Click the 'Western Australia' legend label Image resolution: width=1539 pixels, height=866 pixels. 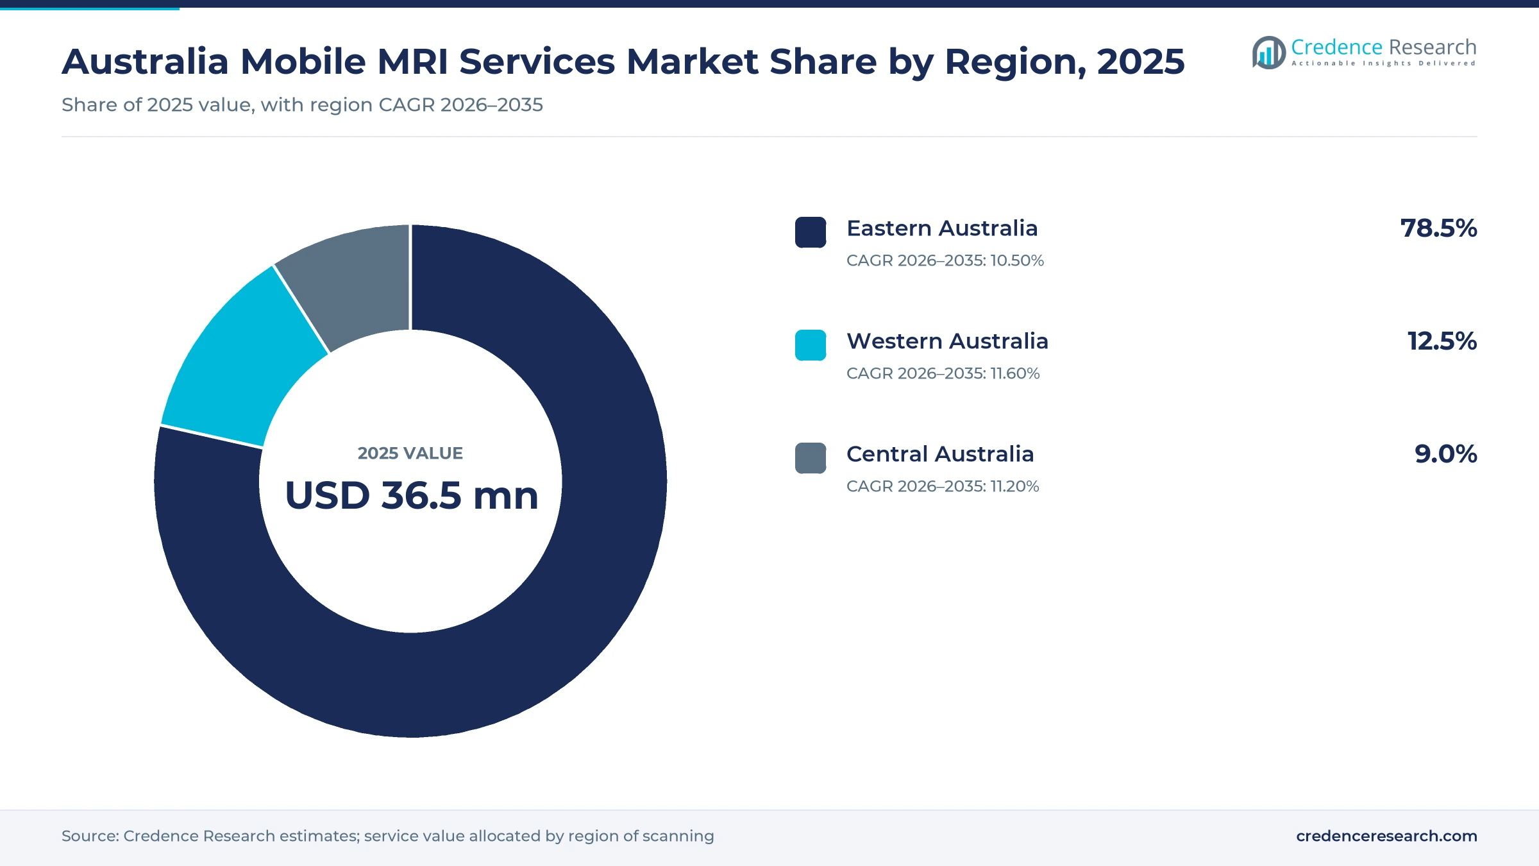(x=947, y=341)
